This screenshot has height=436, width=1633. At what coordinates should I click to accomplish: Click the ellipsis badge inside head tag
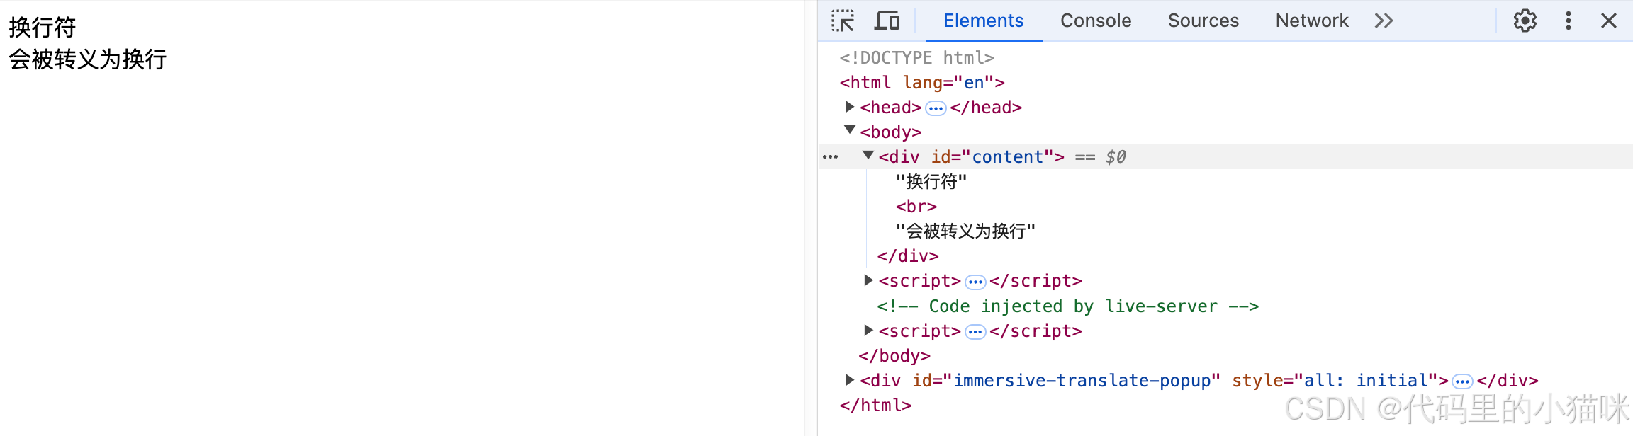[x=936, y=108]
